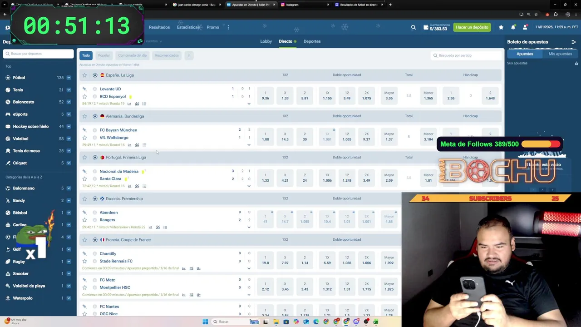Viewport: 581px width, 327px height.
Task: Click the Criquet icon in sidebar
Action: coord(8,163)
